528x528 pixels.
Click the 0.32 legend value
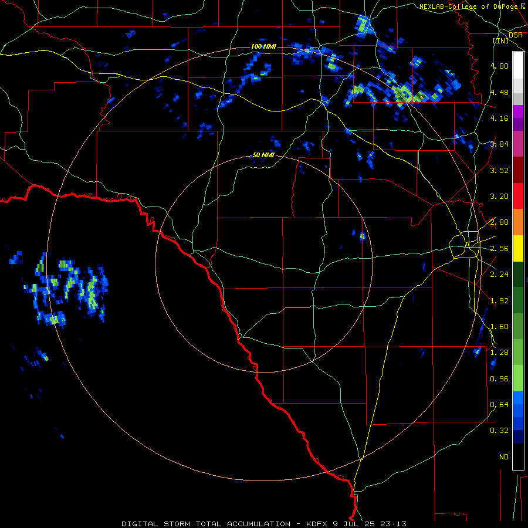click(499, 431)
